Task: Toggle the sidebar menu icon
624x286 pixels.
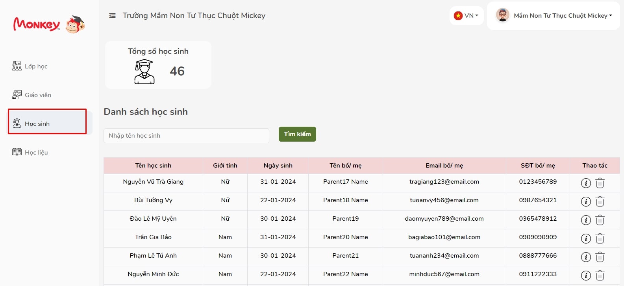Action: tap(112, 16)
